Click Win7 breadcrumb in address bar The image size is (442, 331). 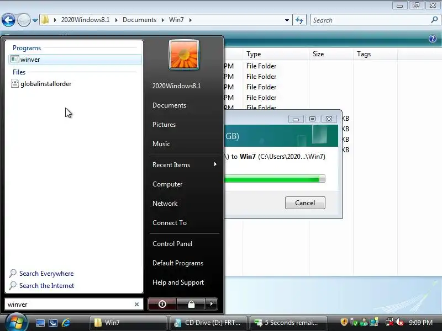coord(176,20)
